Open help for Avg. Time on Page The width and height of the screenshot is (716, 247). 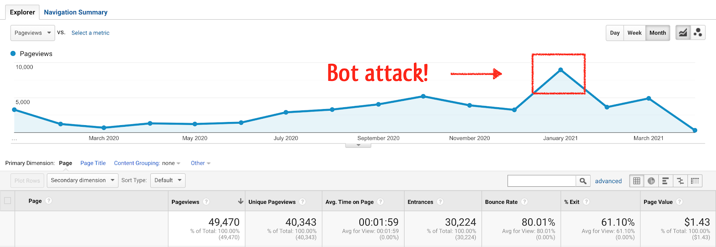(380, 202)
